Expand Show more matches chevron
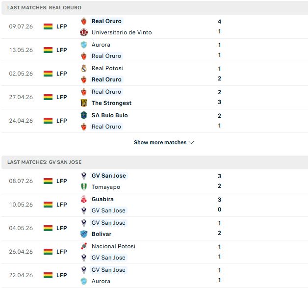The height and width of the screenshot is (288, 308). coord(191,142)
